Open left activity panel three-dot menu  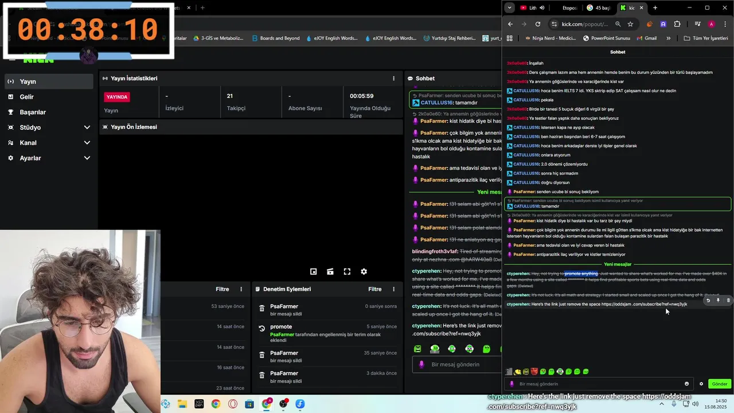point(241,289)
